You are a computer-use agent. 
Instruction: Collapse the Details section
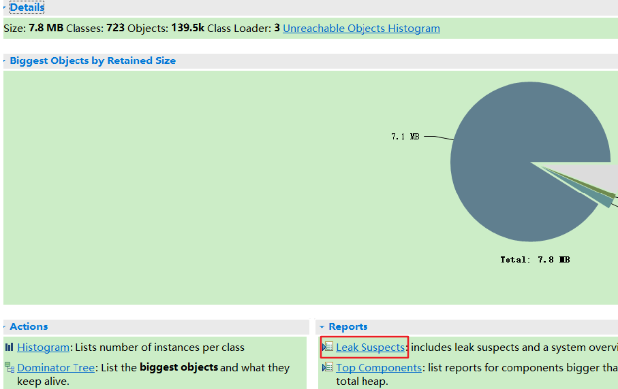point(4,7)
